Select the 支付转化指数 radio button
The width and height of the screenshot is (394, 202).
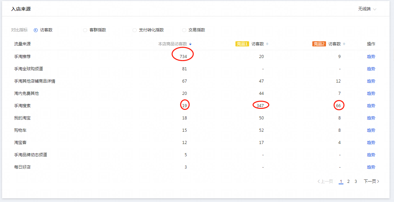point(134,30)
